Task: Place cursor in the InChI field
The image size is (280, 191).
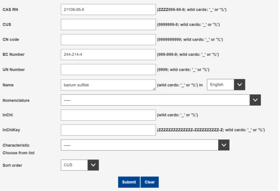Action: pyautogui.click(x=108, y=115)
